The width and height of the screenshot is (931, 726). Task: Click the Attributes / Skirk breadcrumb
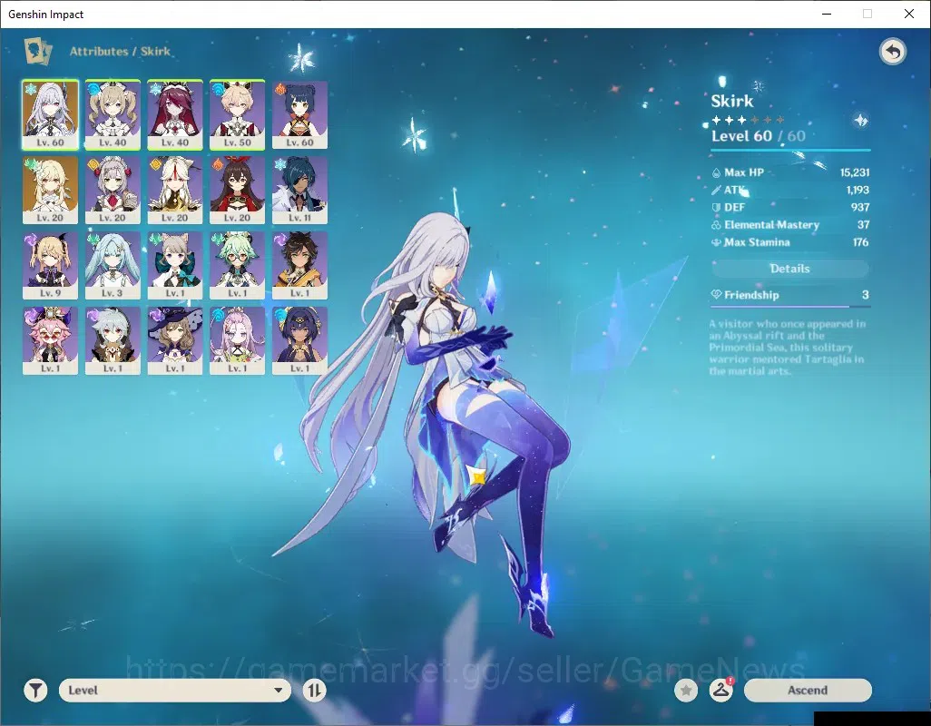tap(120, 52)
